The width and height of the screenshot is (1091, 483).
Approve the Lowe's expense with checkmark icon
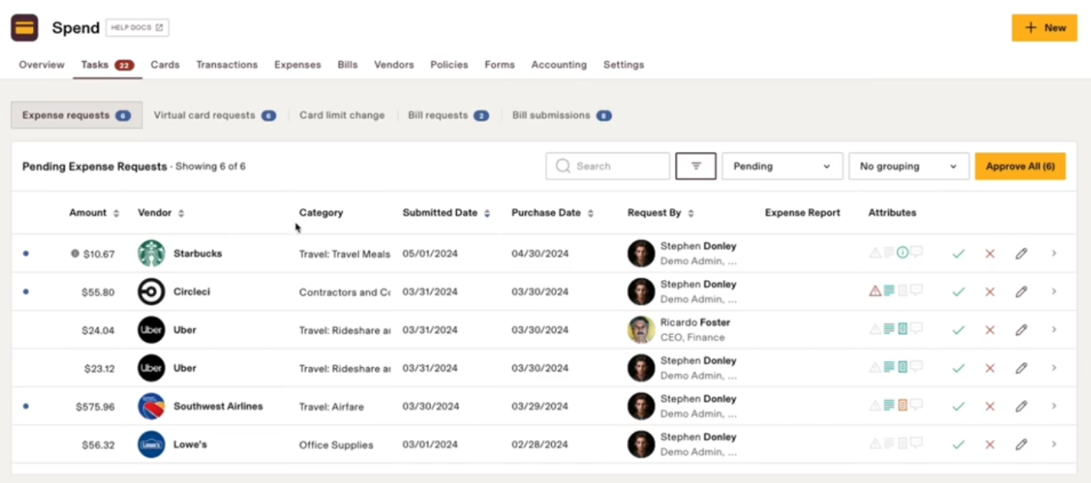pos(958,444)
